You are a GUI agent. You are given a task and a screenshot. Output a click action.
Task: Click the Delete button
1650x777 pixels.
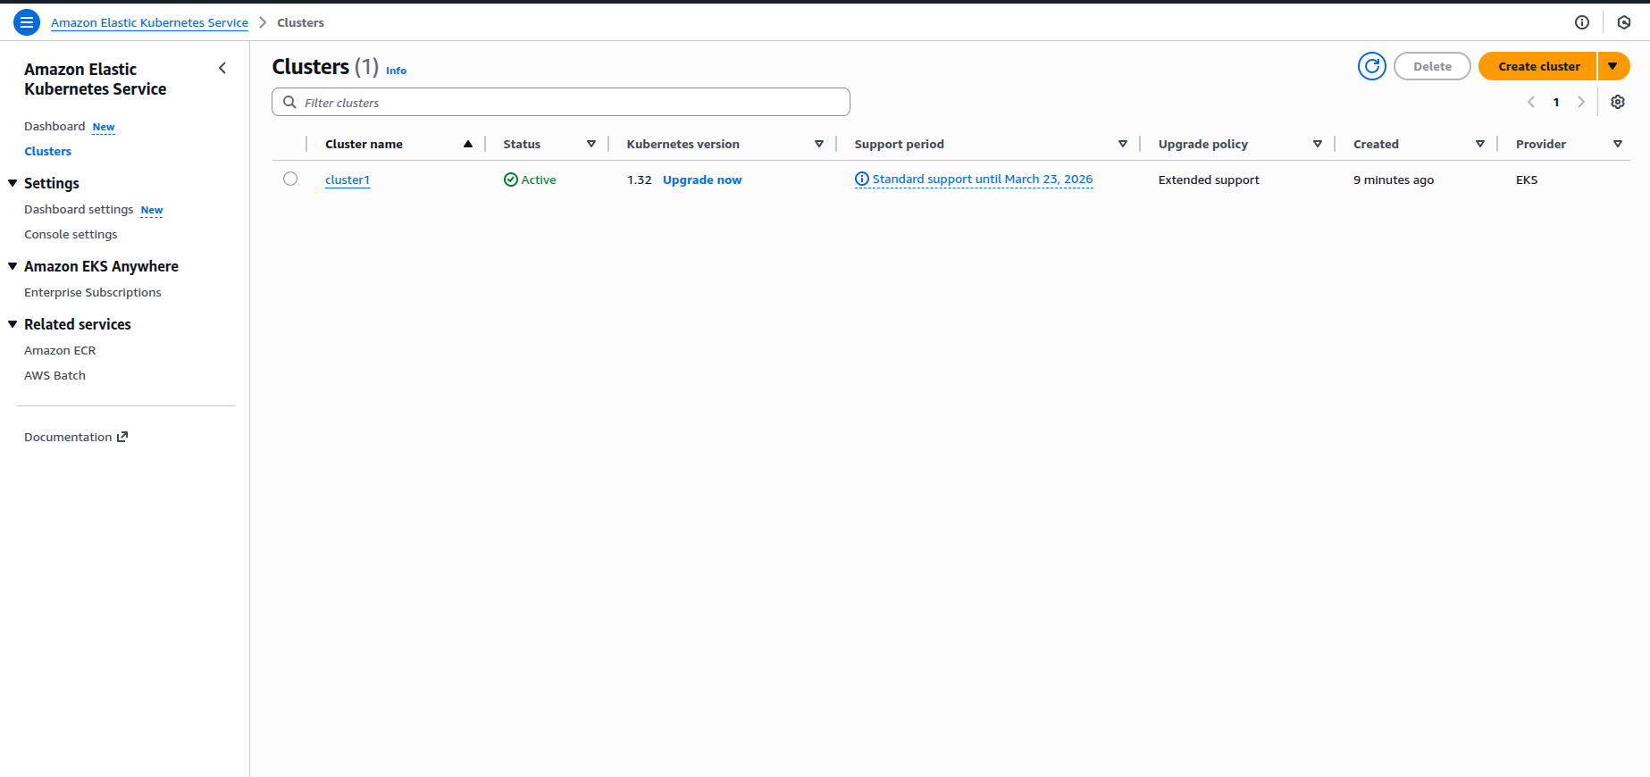1432,66
